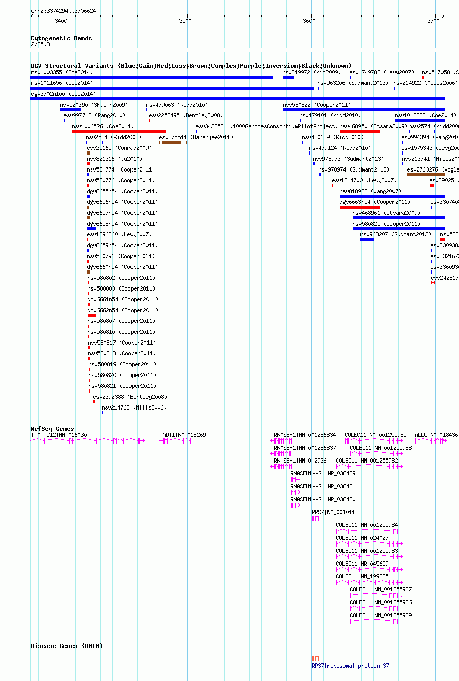Open transcript RNASEH1|NM_001286834
This screenshot has height=681, width=459.
(x=305, y=435)
